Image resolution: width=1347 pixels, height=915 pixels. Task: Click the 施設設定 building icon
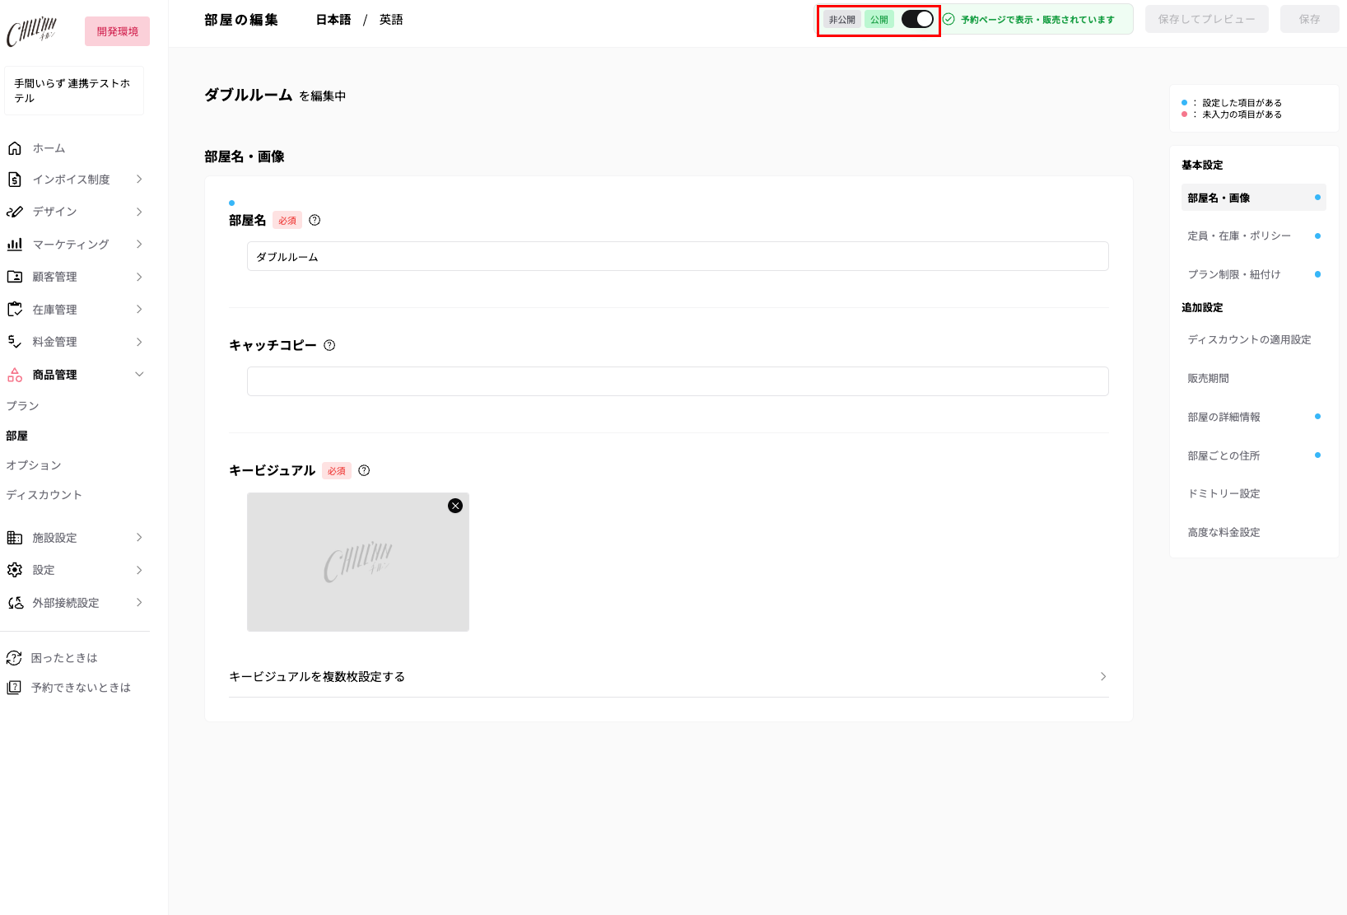coord(14,538)
